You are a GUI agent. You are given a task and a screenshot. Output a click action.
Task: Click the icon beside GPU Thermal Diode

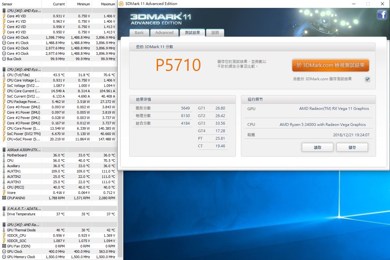(4, 230)
